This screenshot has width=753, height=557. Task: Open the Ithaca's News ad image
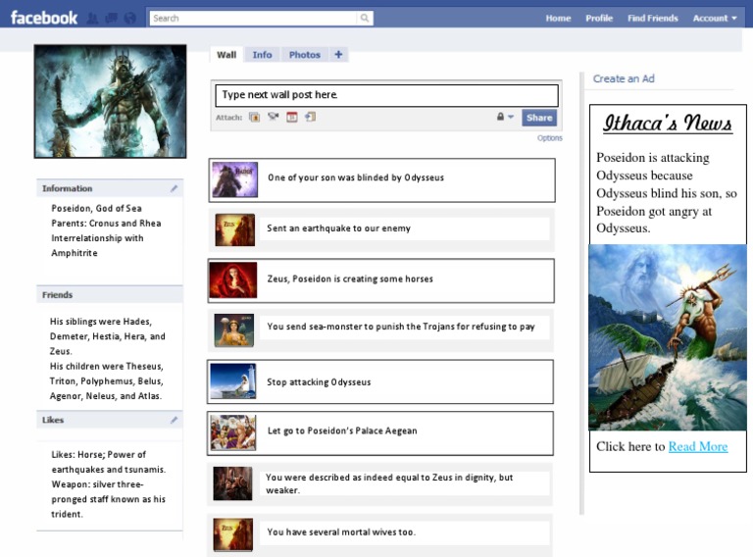point(668,337)
